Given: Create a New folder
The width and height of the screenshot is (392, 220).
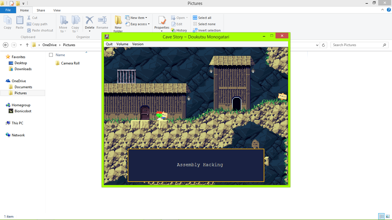Looking at the screenshot, I should (118, 24).
